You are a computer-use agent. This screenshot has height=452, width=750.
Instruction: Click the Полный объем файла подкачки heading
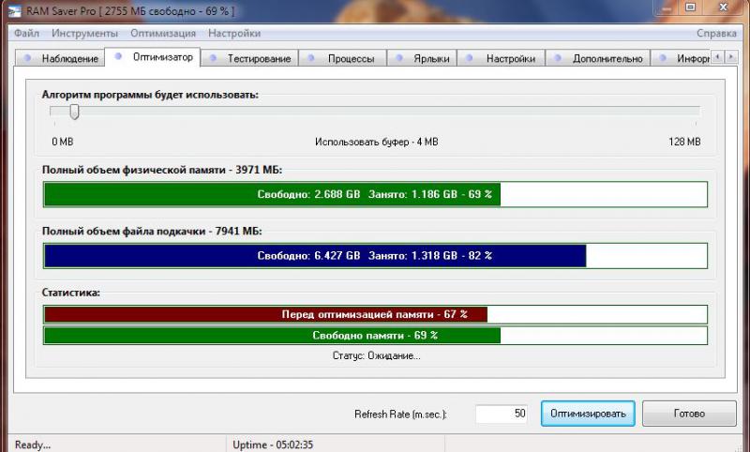pos(152,231)
